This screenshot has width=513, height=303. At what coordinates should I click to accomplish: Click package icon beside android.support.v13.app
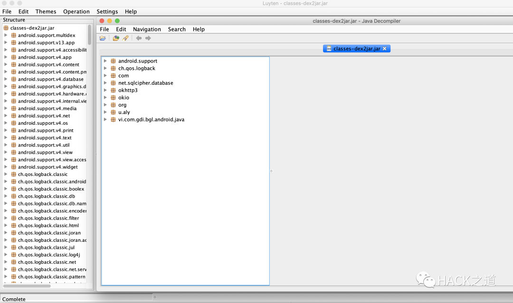click(13, 43)
